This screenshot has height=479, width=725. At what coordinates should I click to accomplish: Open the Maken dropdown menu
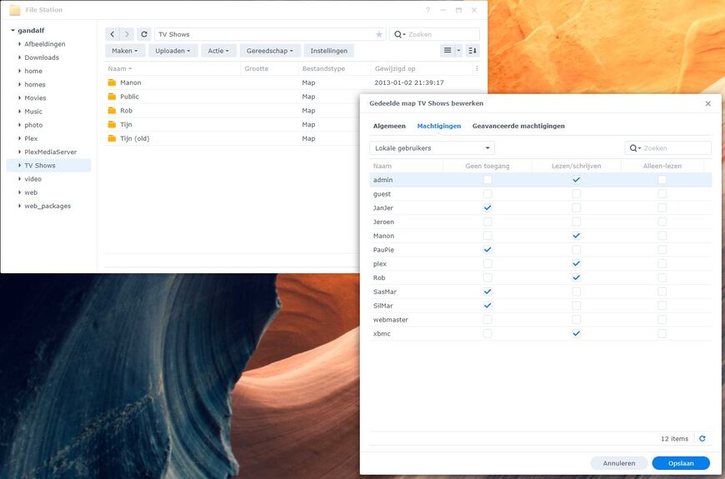click(x=125, y=50)
